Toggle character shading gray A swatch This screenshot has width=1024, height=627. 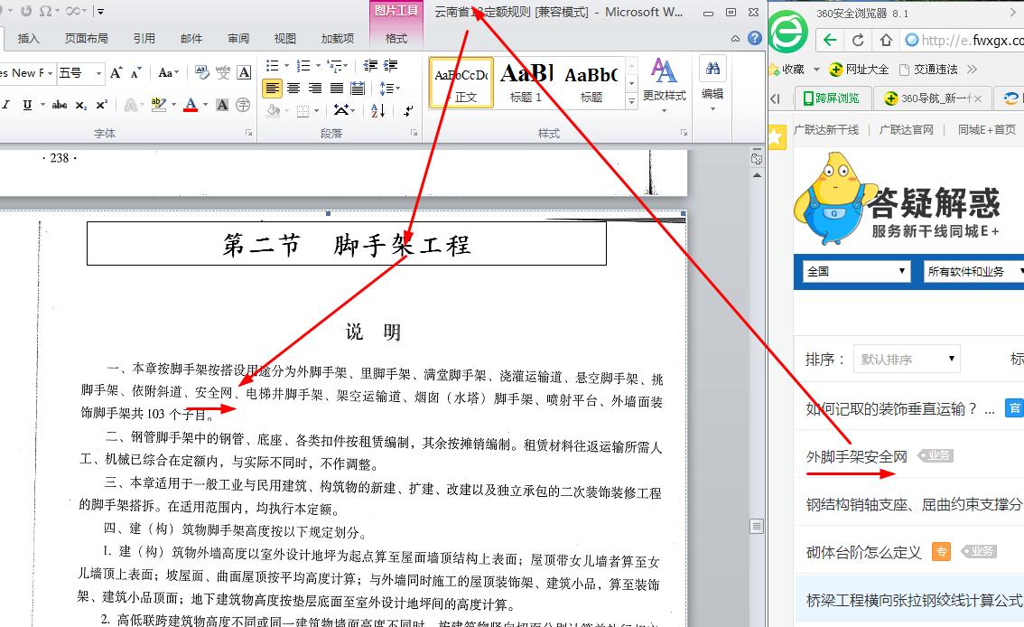coord(222,105)
